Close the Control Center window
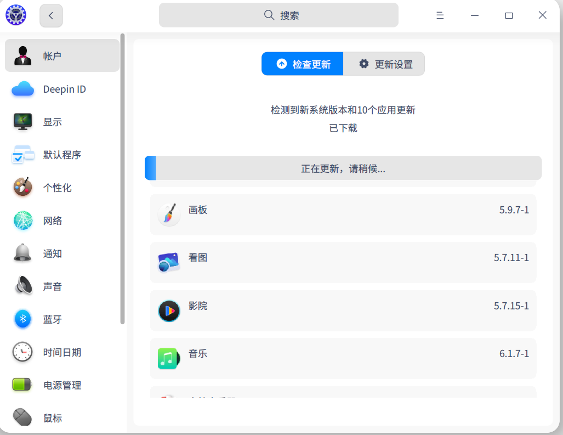Viewport: 563px width, 435px height. tap(543, 15)
